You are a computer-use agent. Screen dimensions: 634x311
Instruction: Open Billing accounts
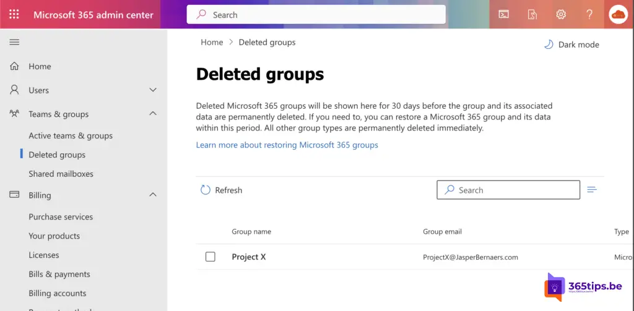58,293
